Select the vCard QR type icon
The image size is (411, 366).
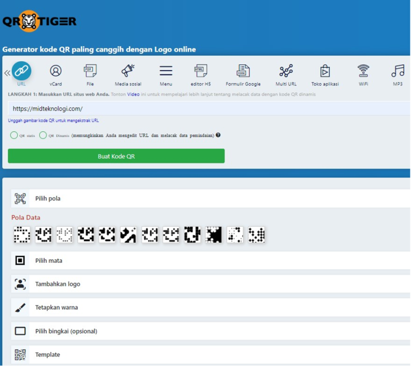coord(55,71)
